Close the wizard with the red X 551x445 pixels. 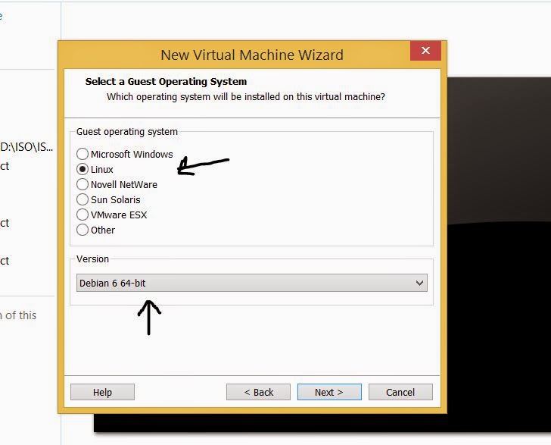pyautogui.click(x=425, y=50)
